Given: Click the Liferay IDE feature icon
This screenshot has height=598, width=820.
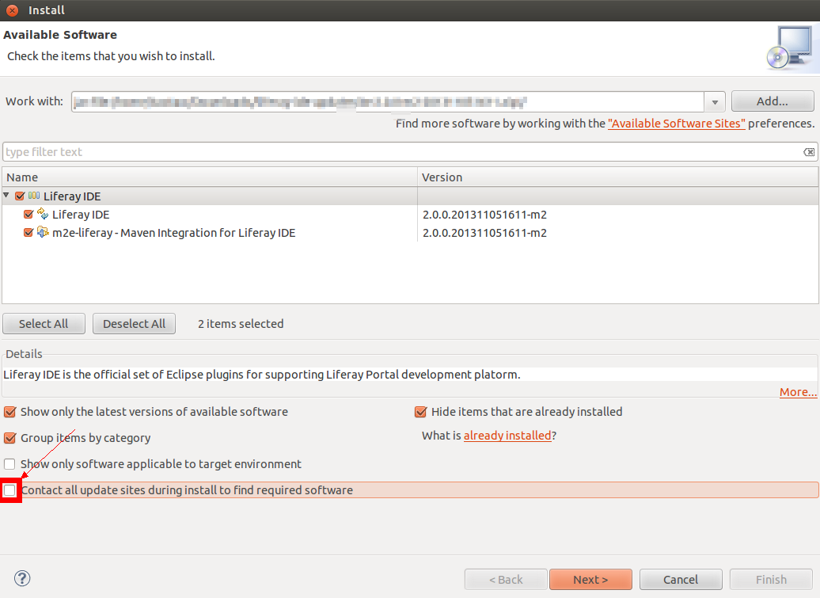Looking at the screenshot, I should [x=44, y=215].
